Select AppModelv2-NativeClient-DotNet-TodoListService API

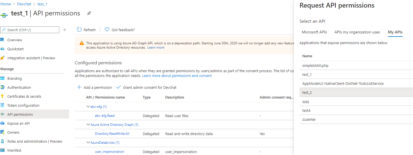[x=356, y=83]
